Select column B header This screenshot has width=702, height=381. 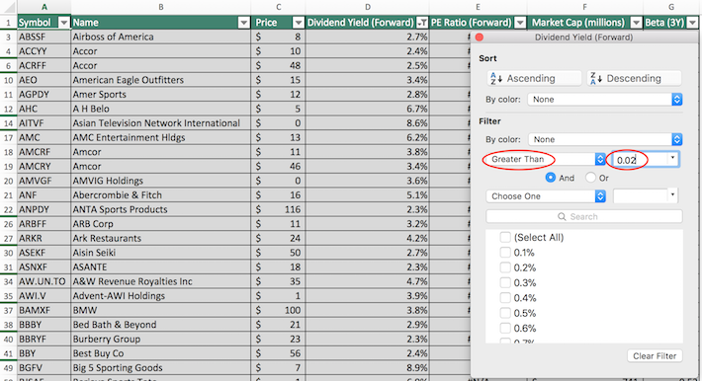pos(161,7)
